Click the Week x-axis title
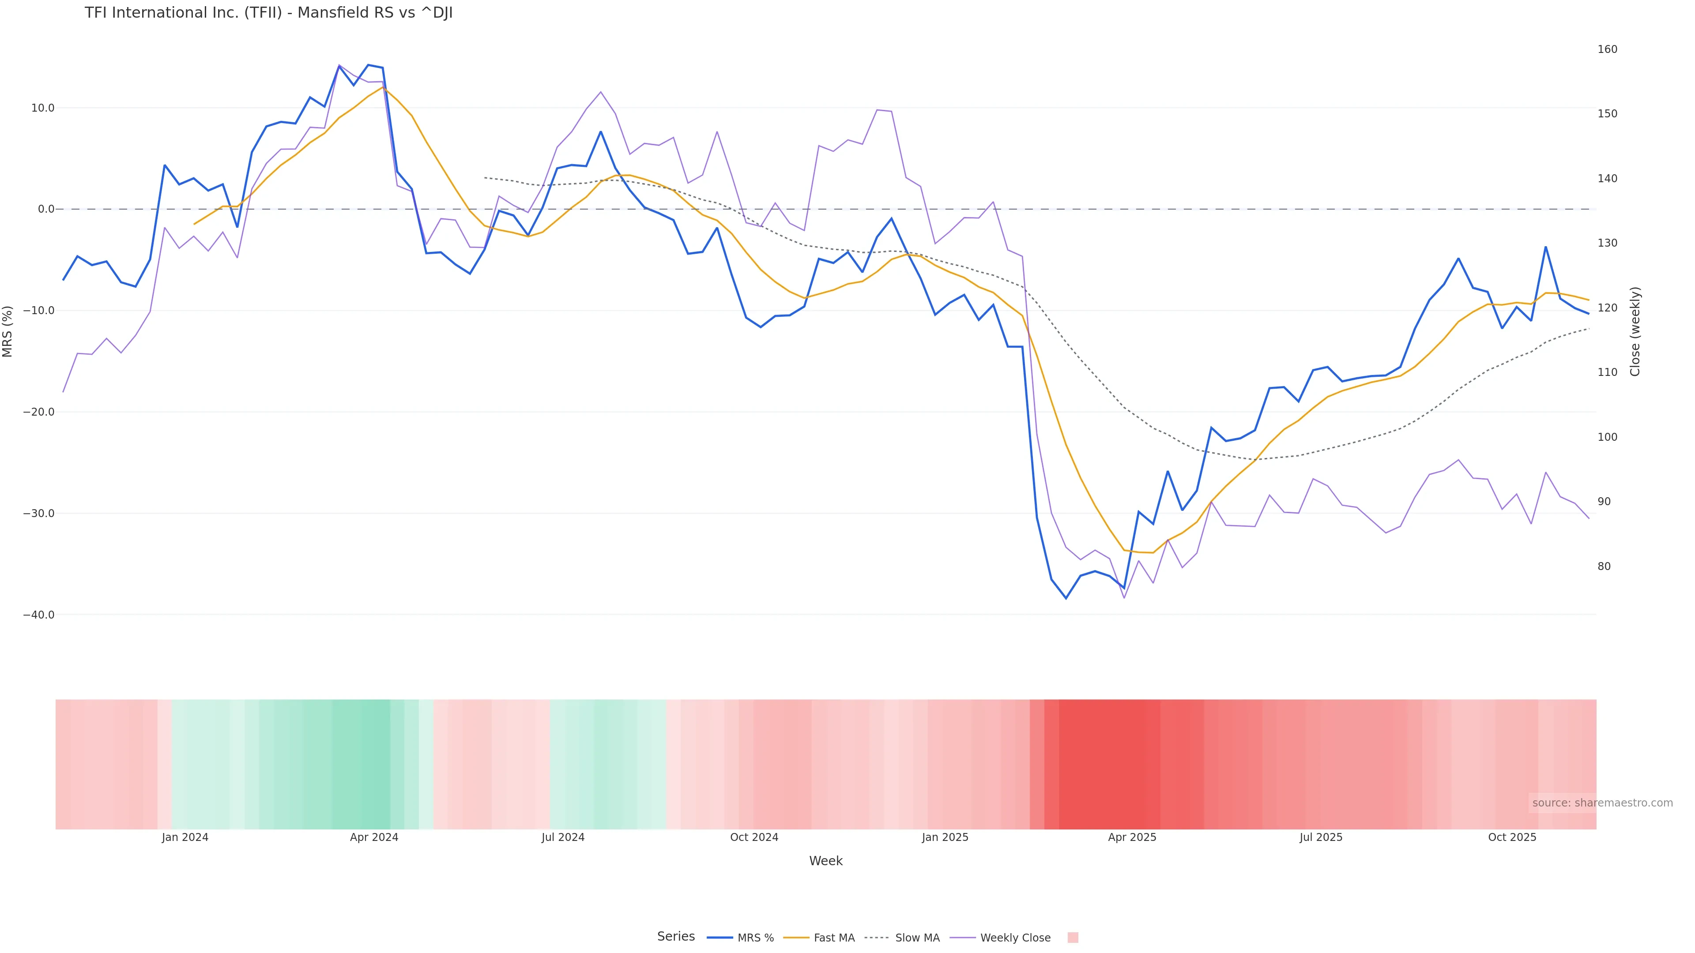The width and height of the screenshot is (1695, 953). pyautogui.click(x=826, y=862)
